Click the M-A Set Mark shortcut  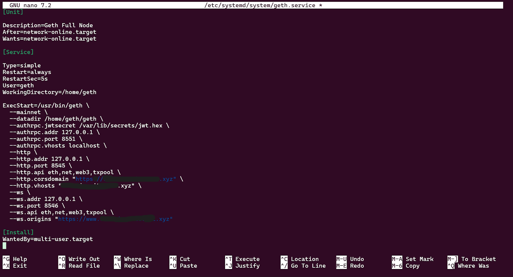413,259
